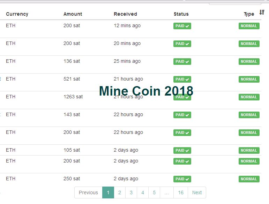The height and width of the screenshot is (204, 269).
Task: Go to pagination page 3
Action: tap(131, 192)
